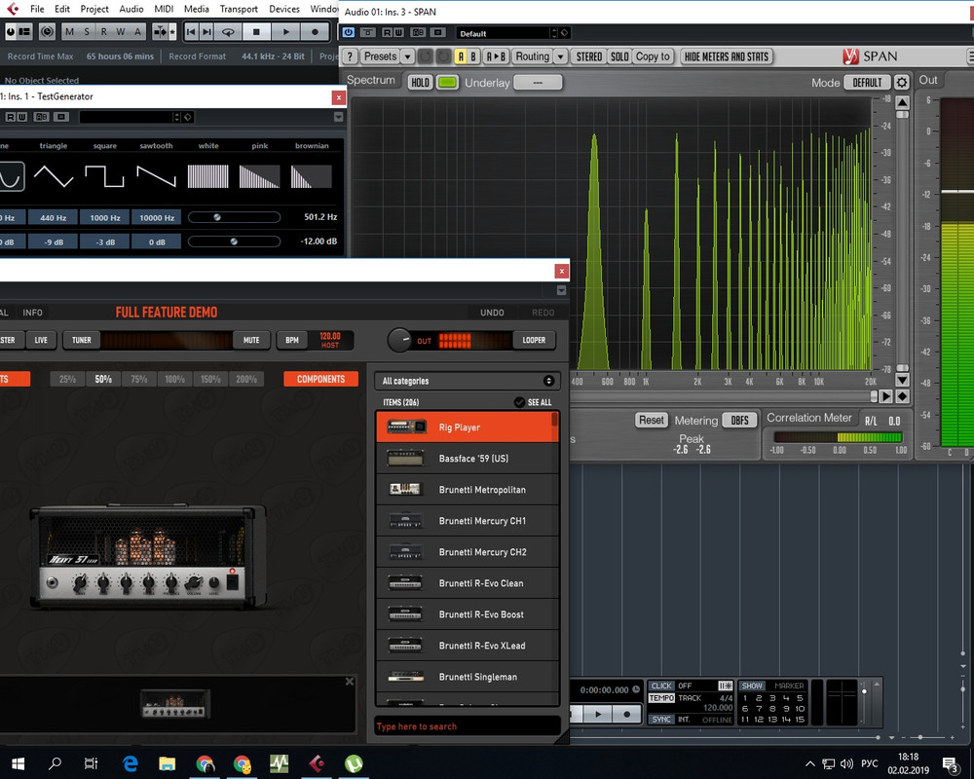The image size is (974, 779).
Task: Select brownian noise in TestGenerator
Action: [x=312, y=176]
